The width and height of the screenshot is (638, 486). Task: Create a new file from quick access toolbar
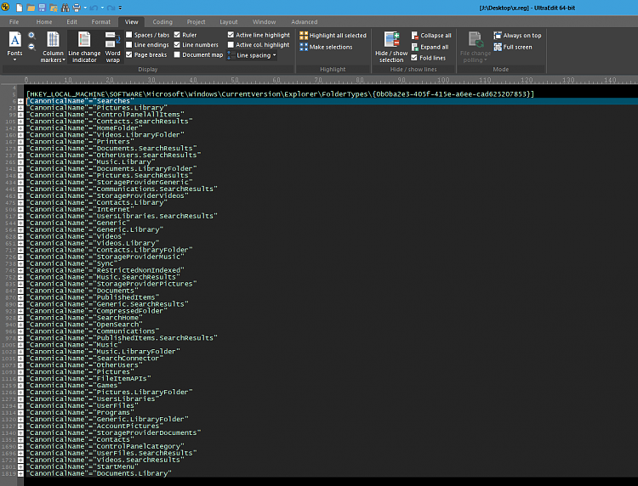coord(19,8)
